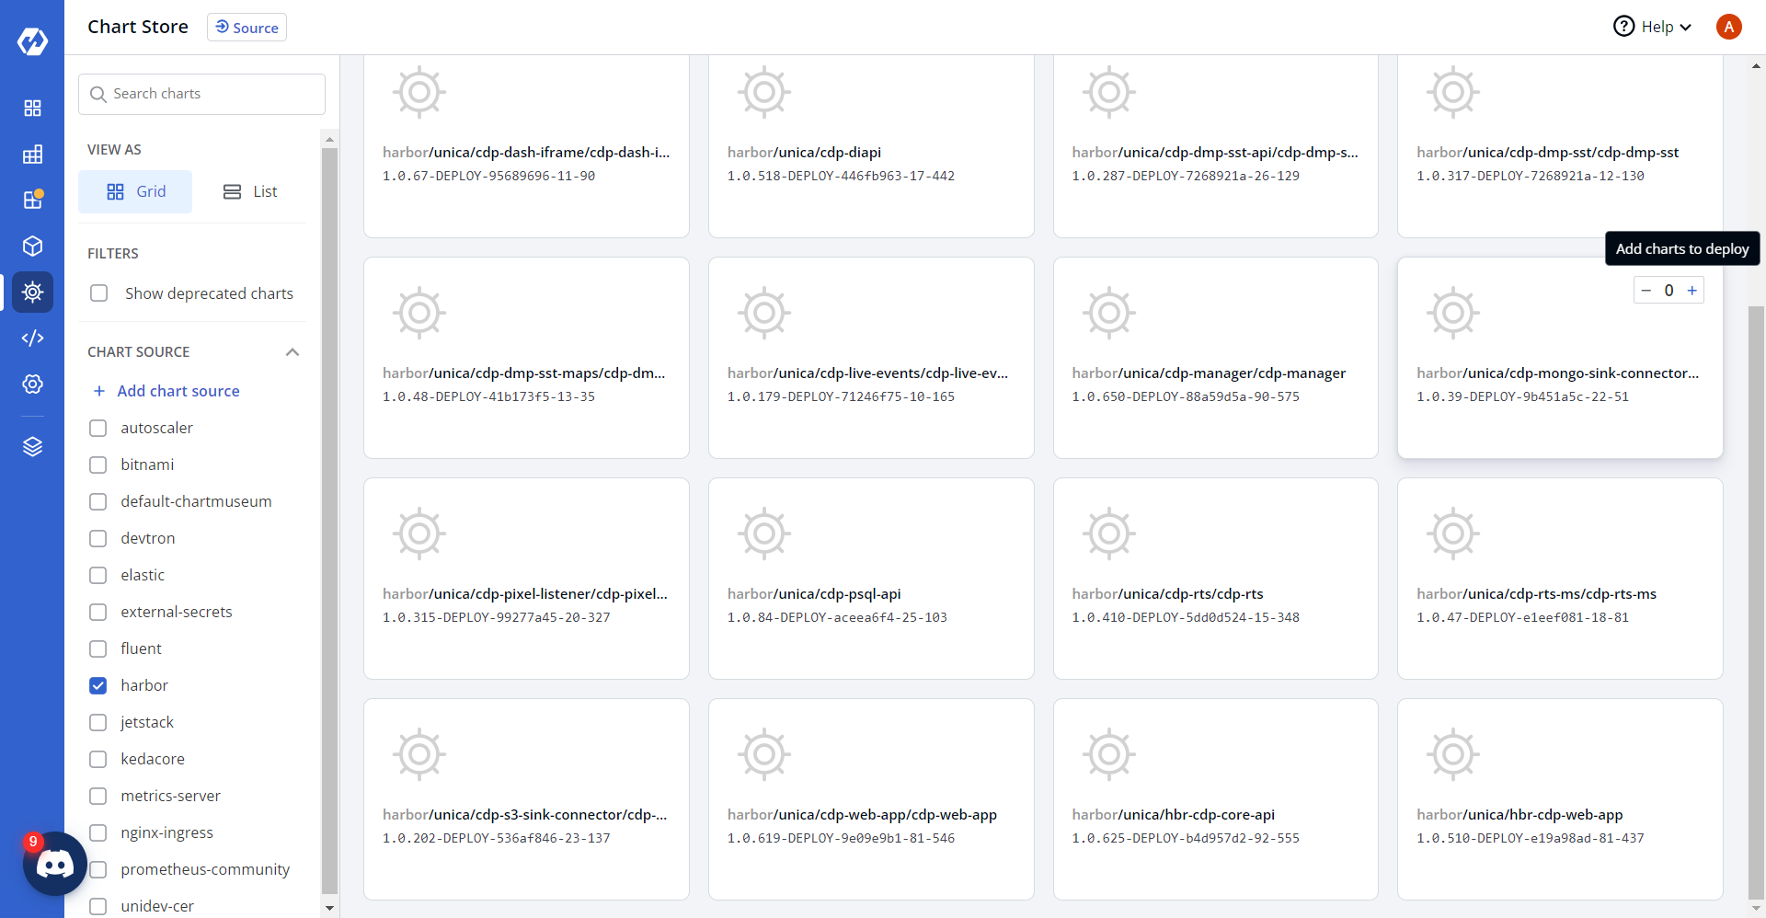Check the kedacore chart source
Viewport: 1766px width, 918px height.
[98, 759]
